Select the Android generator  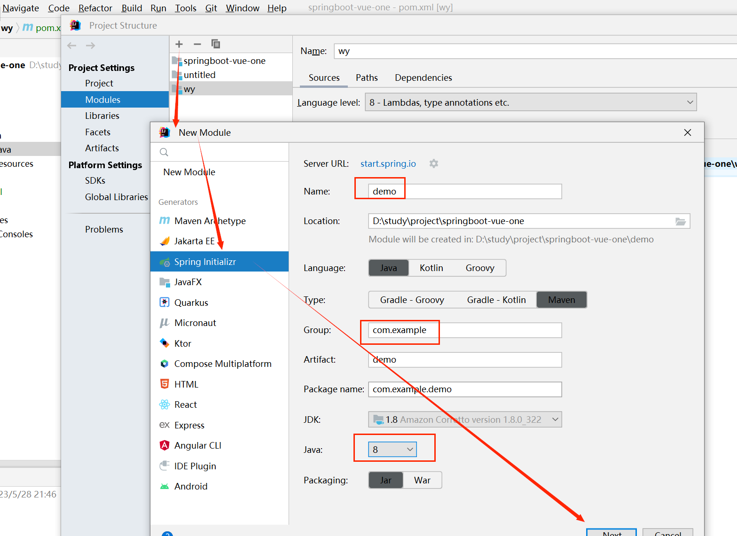tap(220, 486)
